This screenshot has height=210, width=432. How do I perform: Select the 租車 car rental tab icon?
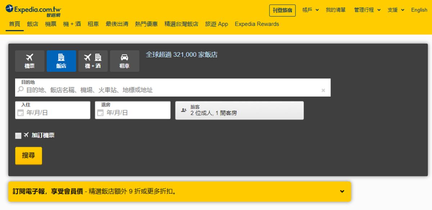click(x=125, y=57)
